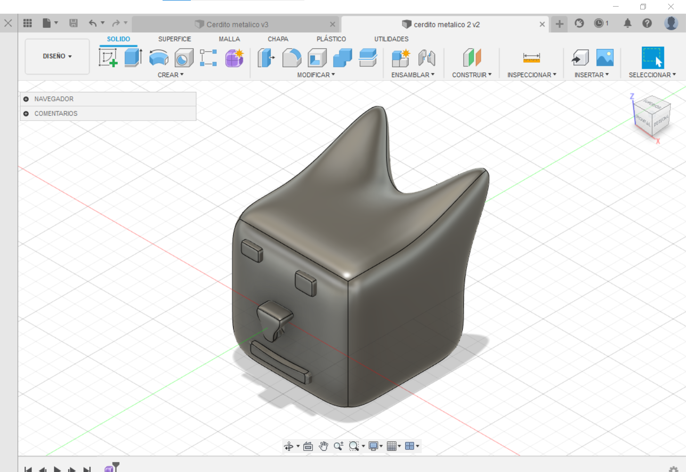Select the Pan hand tool

pos(323,446)
